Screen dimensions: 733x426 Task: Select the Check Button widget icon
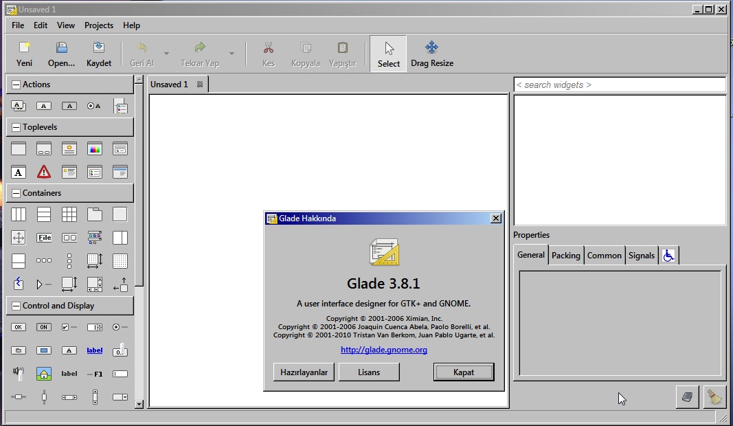click(x=69, y=327)
